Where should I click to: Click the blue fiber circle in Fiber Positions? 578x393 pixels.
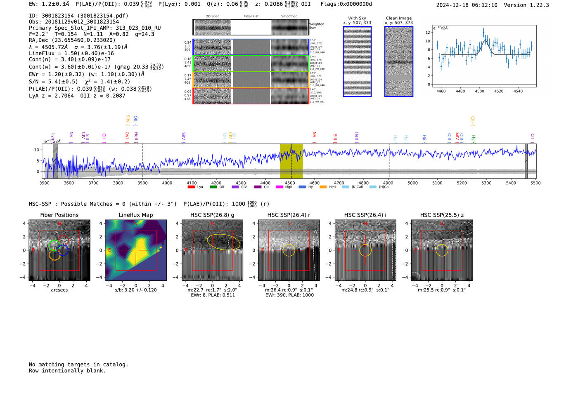[63, 250]
